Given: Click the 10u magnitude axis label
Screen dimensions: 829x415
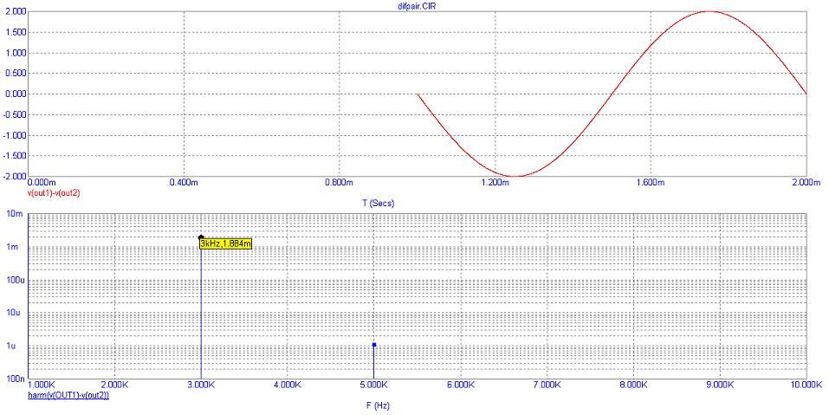Looking at the screenshot, I should click(15, 313).
